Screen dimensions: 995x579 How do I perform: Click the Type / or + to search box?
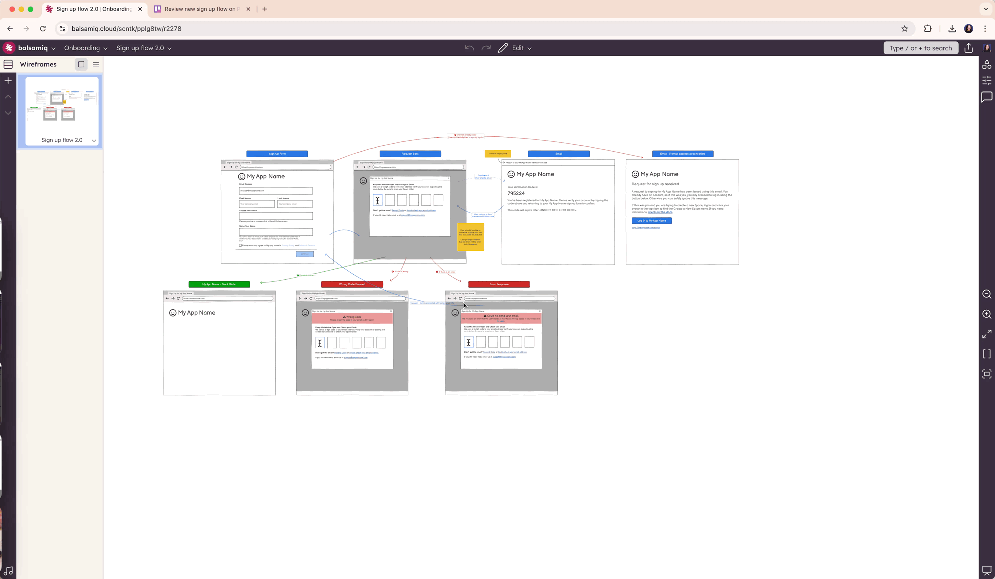(x=920, y=48)
